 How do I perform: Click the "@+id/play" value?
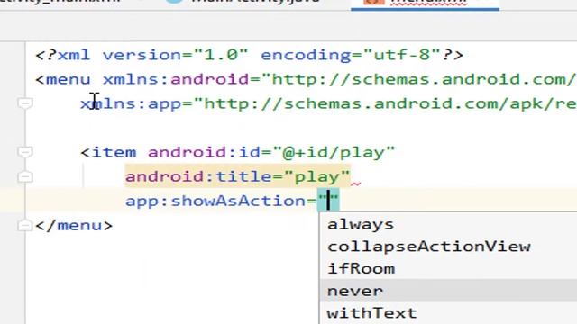(334, 152)
